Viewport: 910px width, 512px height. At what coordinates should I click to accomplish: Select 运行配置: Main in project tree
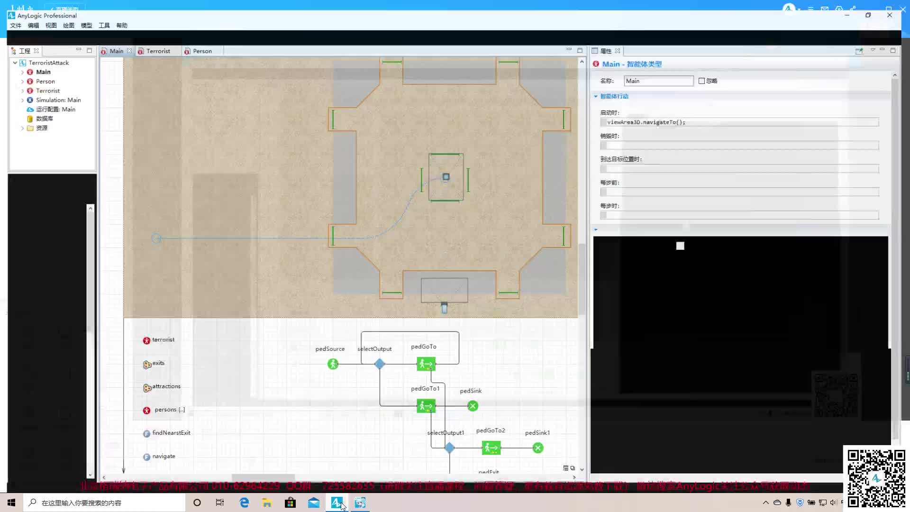click(55, 110)
